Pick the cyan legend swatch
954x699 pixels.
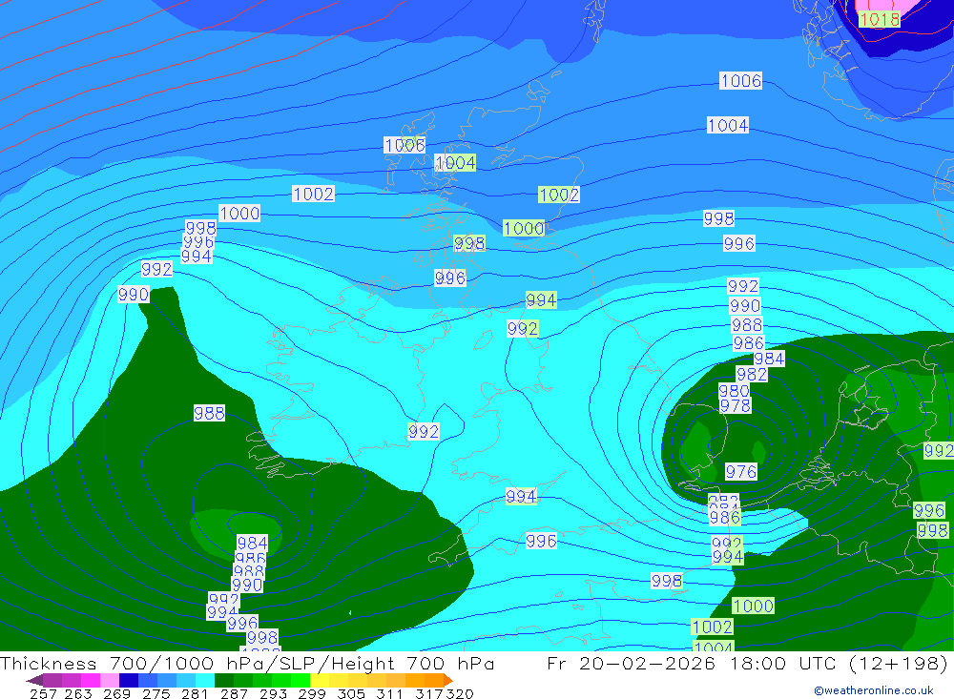tap(205, 680)
